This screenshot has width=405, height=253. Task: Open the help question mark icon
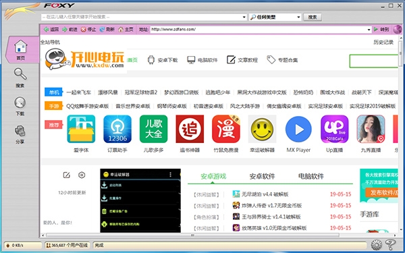[390, 245]
